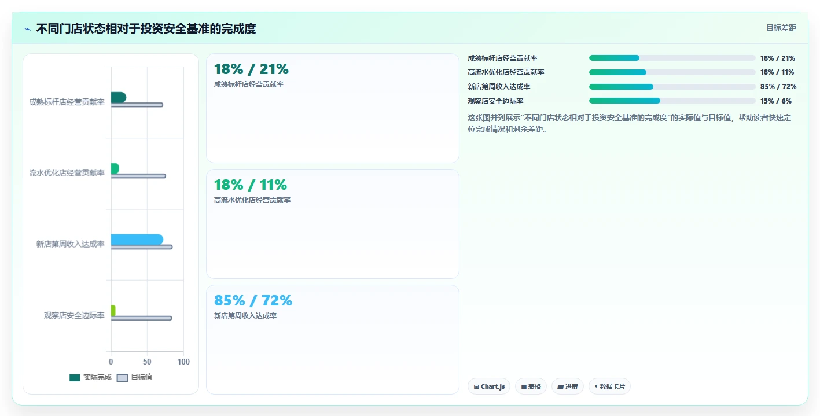Viewport: 820px width, 416px height.
Task: Click the 85% / 72% progress row value
Action: (x=778, y=87)
